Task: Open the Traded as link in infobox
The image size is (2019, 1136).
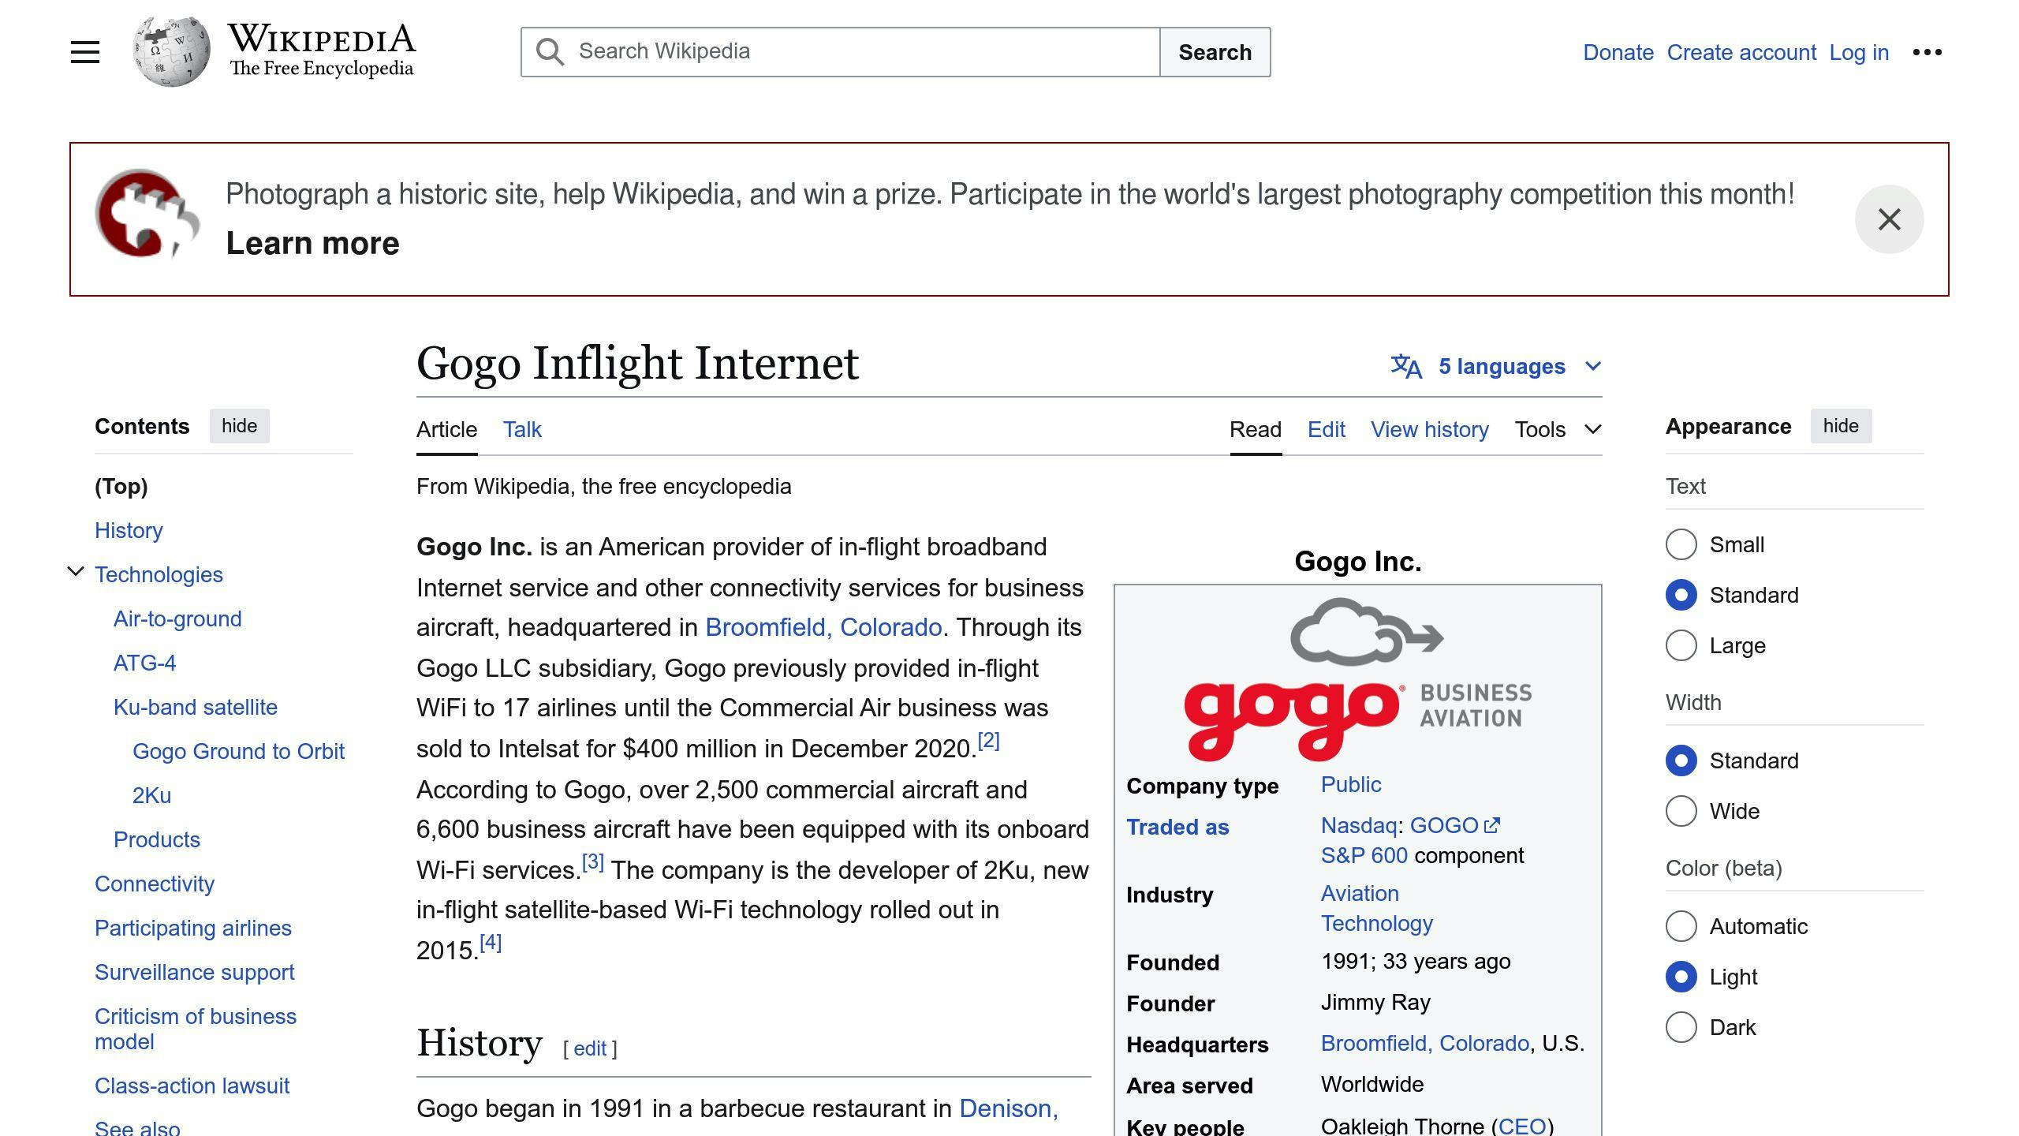Action: pos(1177,827)
